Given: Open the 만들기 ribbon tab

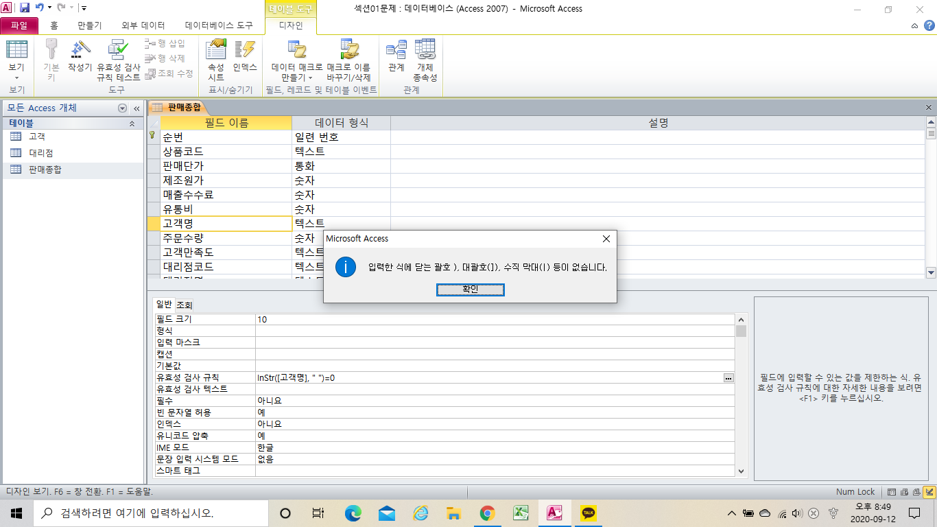Looking at the screenshot, I should click(89, 26).
